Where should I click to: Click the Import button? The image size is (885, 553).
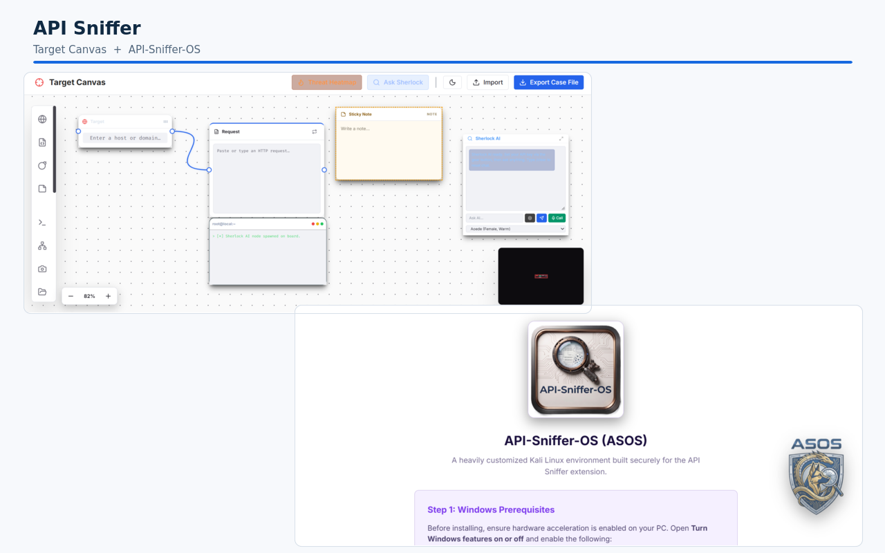487,82
